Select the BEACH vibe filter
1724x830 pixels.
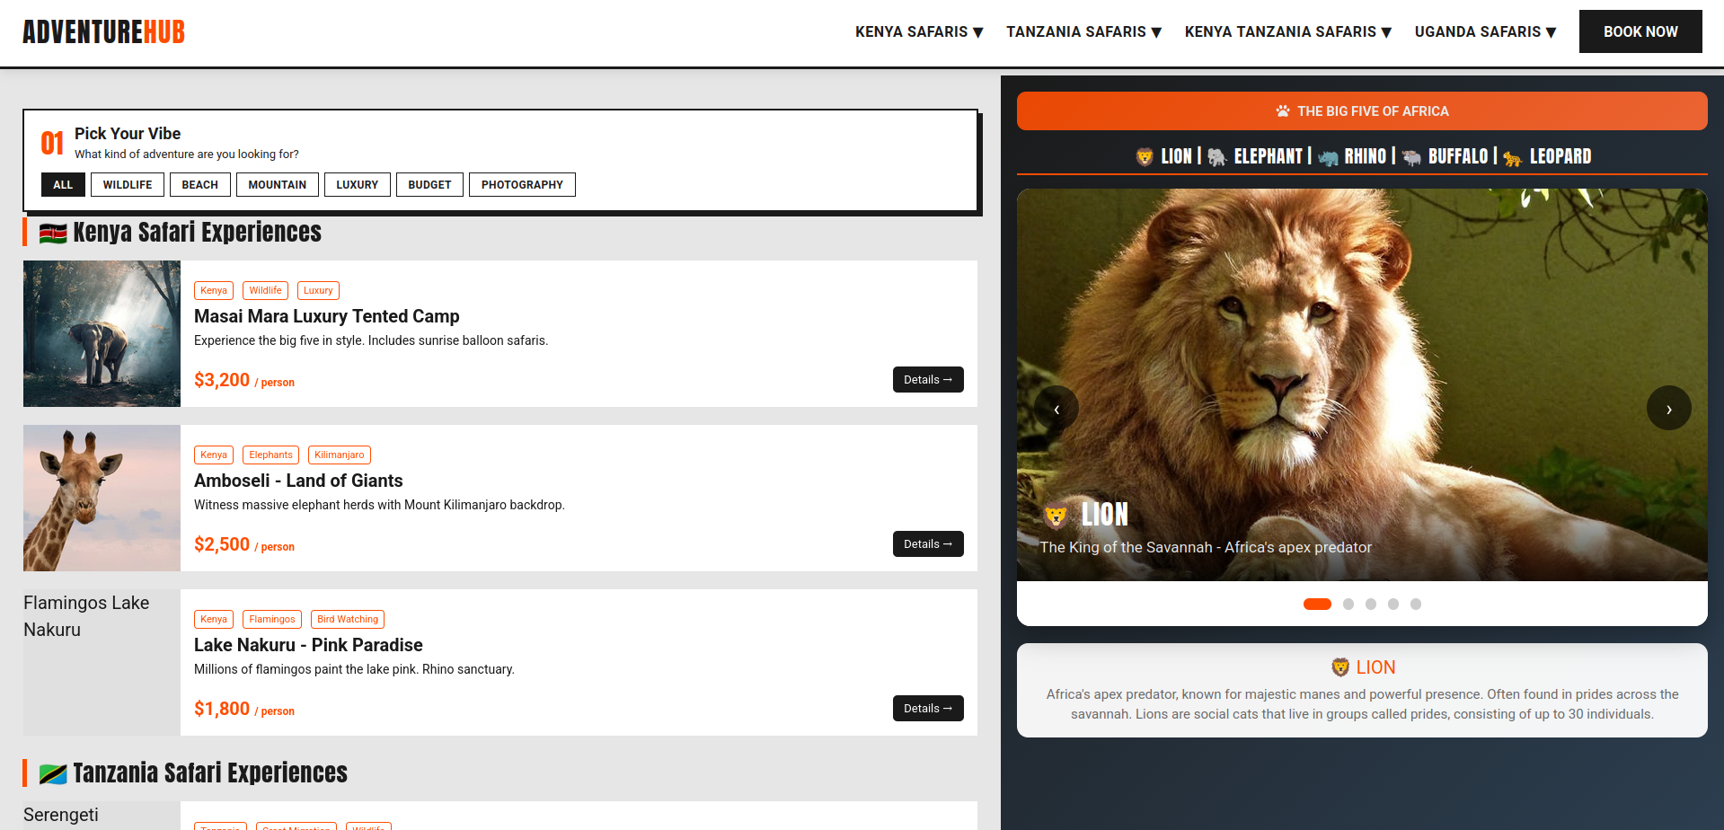click(x=199, y=185)
